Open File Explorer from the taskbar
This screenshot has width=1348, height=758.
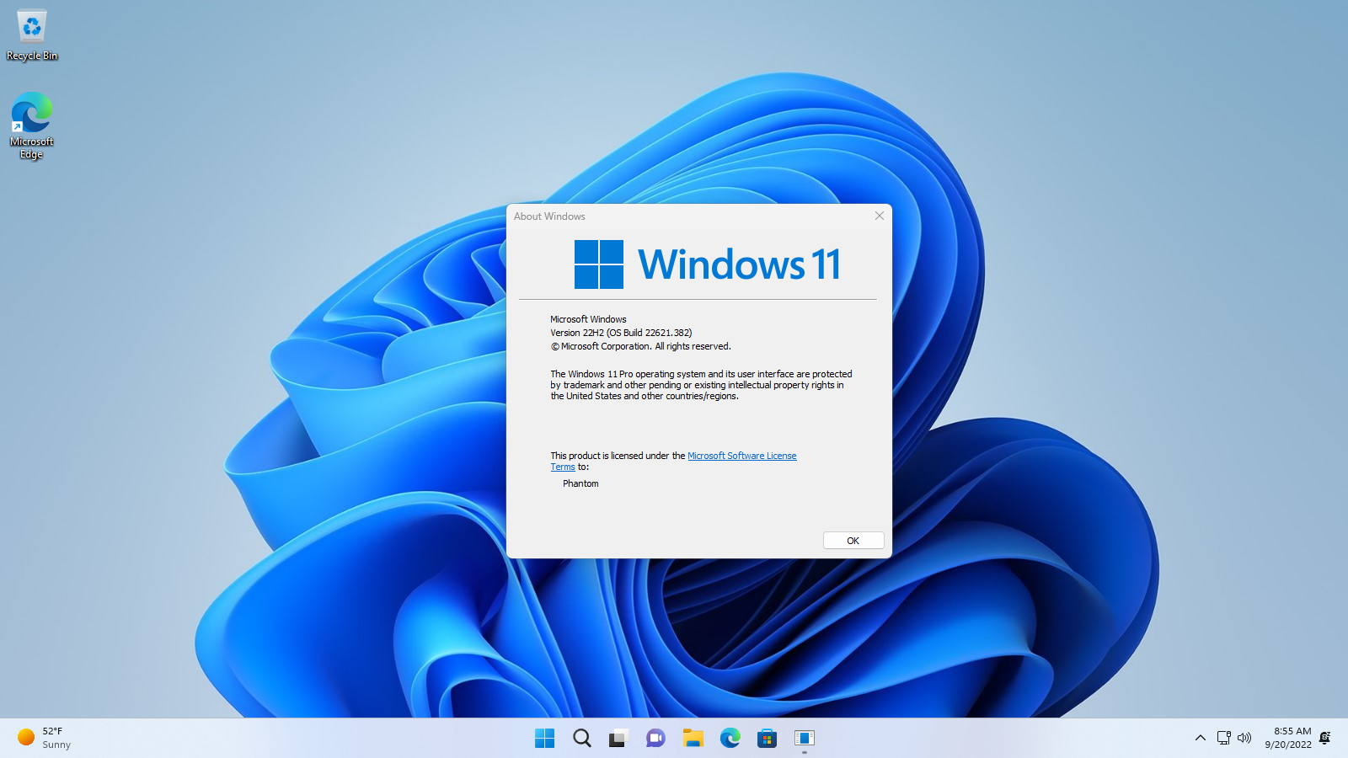click(693, 738)
